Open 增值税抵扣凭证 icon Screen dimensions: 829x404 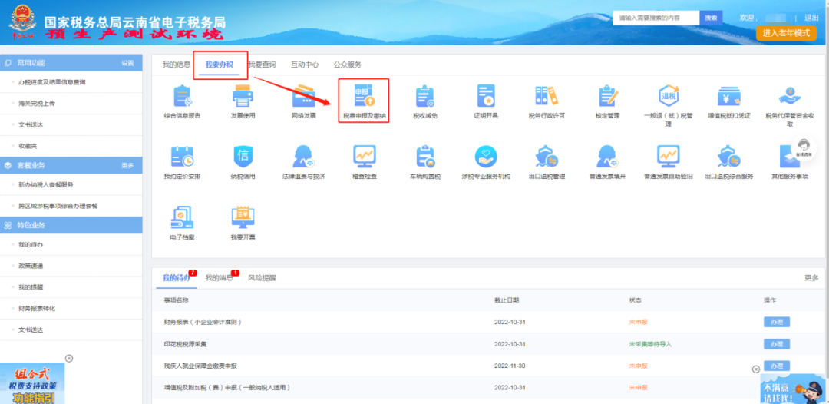[728, 96]
